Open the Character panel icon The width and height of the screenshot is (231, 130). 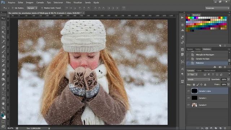pyautogui.click(x=182, y=69)
